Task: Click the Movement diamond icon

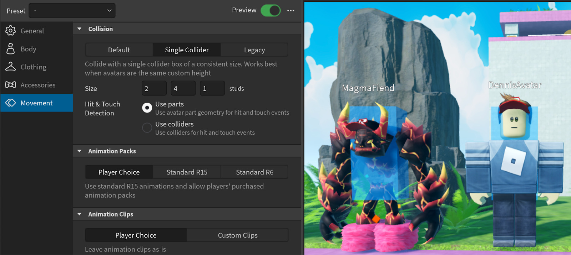Action: (x=10, y=103)
